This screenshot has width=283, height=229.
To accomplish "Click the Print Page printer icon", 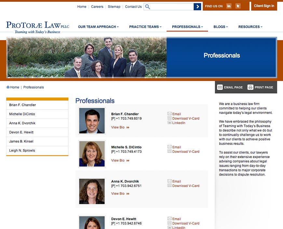I will pos(250,87).
